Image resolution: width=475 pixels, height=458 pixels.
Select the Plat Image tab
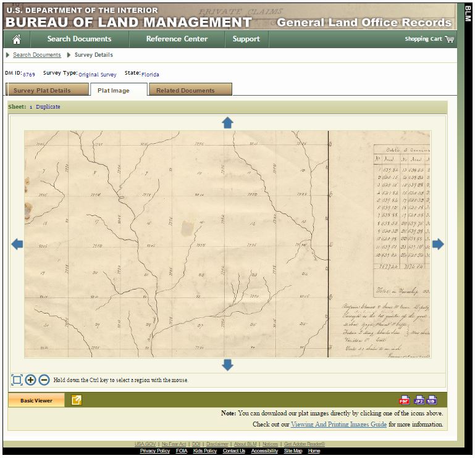coord(119,90)
